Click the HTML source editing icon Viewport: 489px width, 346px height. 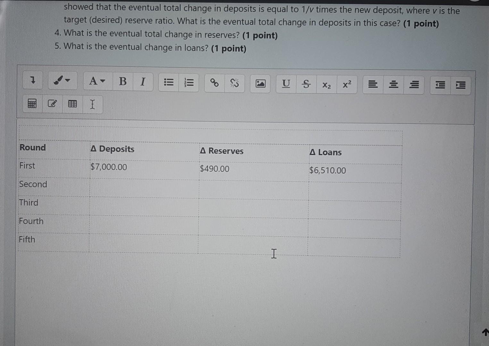(x=52, y=104)
